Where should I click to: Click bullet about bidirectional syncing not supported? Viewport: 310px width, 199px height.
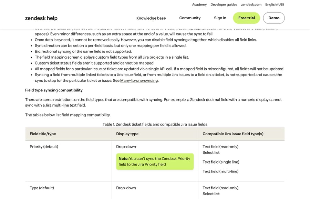point(83,51)
